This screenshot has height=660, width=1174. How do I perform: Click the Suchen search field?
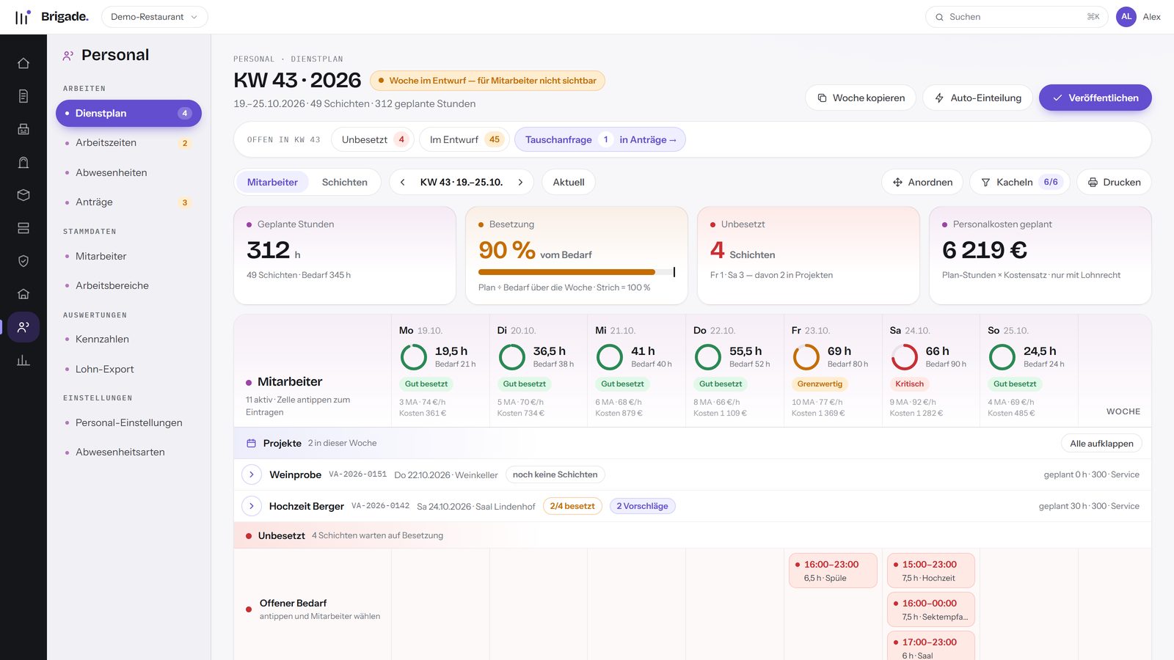click(x=1017, y=17)
